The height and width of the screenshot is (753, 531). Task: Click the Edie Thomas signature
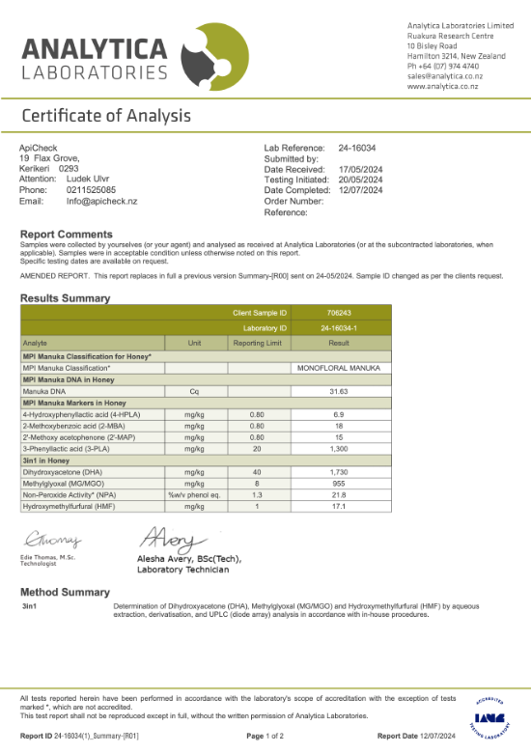(x=53, y=540)
